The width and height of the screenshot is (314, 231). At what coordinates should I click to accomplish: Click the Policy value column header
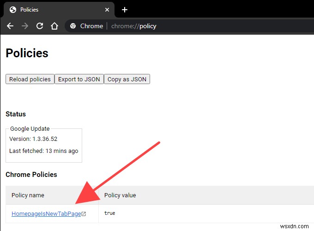click(120, 195)
